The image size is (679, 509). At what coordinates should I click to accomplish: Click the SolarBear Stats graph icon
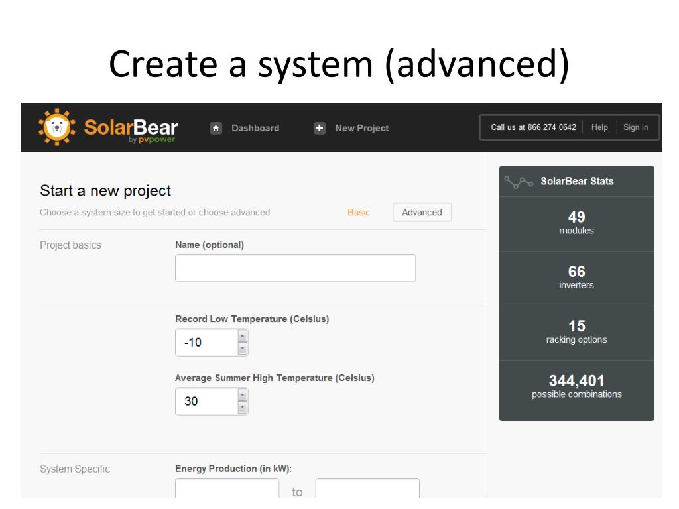(519, 182)
